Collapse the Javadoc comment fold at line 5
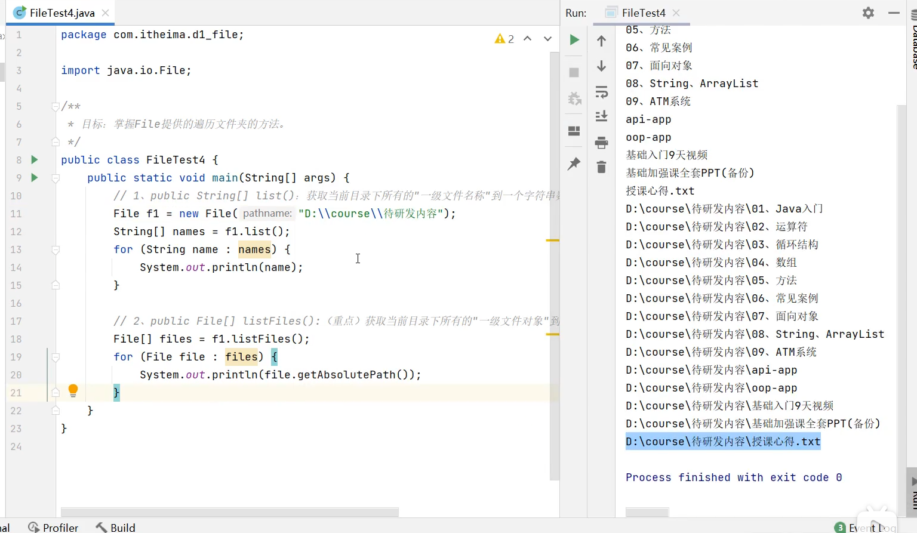This screenshot has width=917, height=533. click(x=56, y=107)
